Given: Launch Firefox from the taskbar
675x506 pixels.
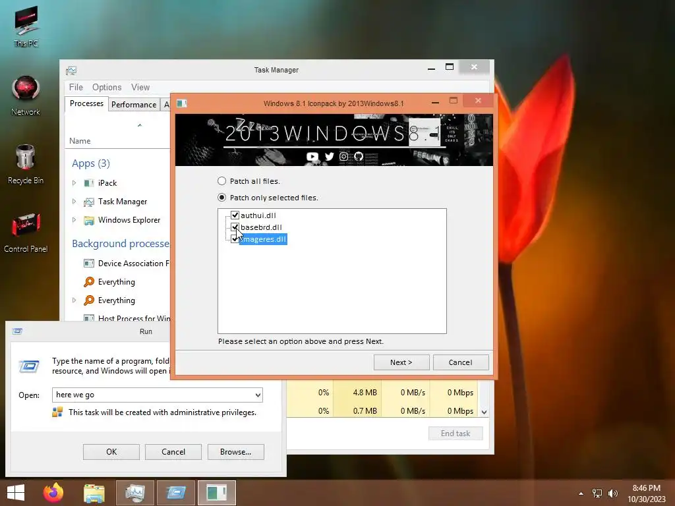Looking at the screenshot, I should (x=53, y=493).
